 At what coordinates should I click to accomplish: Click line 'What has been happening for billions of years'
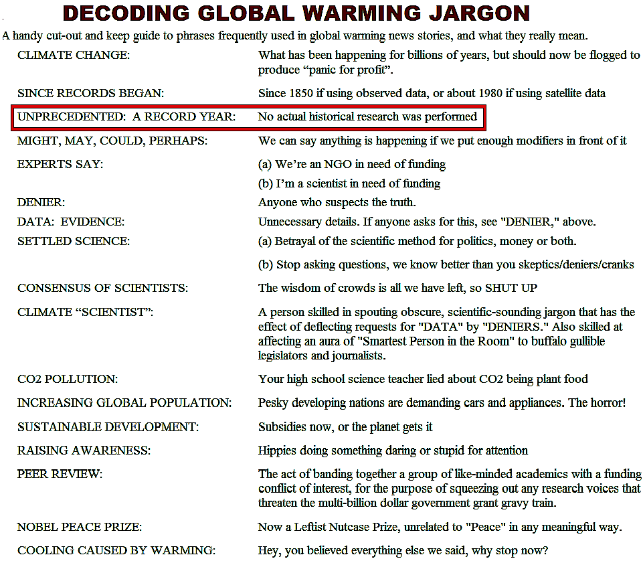point(449,56)
